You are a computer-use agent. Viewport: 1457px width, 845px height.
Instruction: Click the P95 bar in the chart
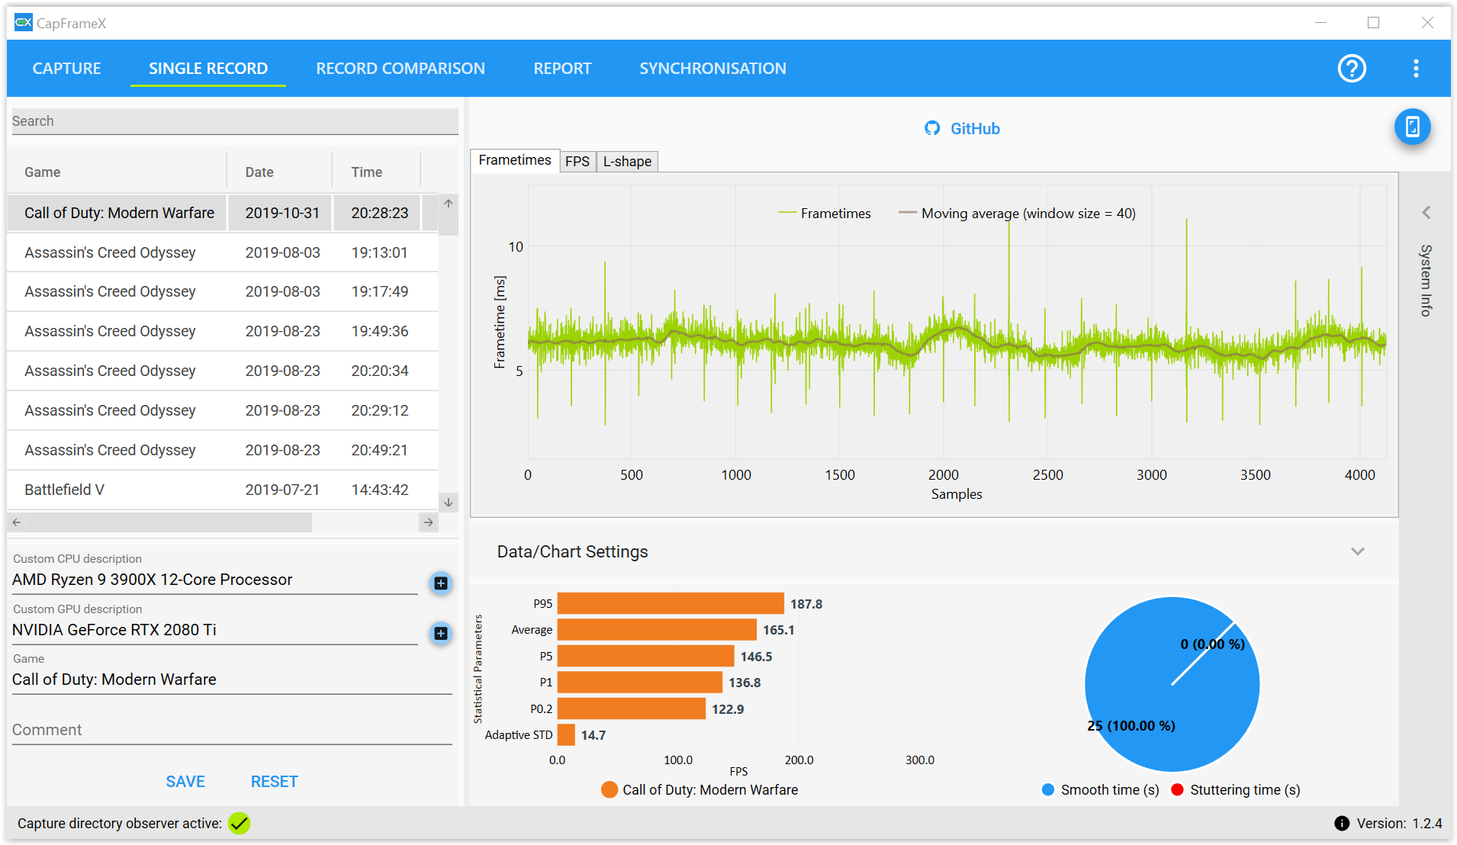(x=671, y=604)
